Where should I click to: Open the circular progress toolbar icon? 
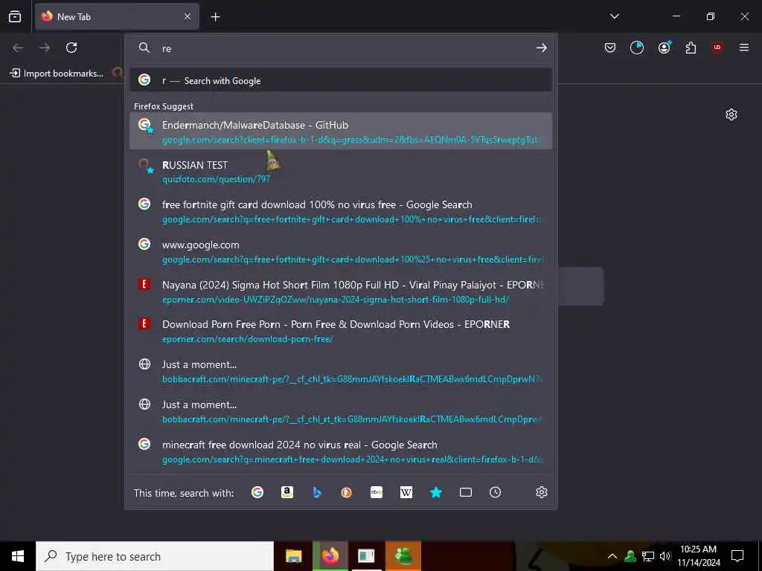[x=637, y=48]
